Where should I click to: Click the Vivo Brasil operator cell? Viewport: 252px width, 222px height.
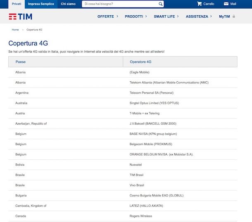pos(137,185)
